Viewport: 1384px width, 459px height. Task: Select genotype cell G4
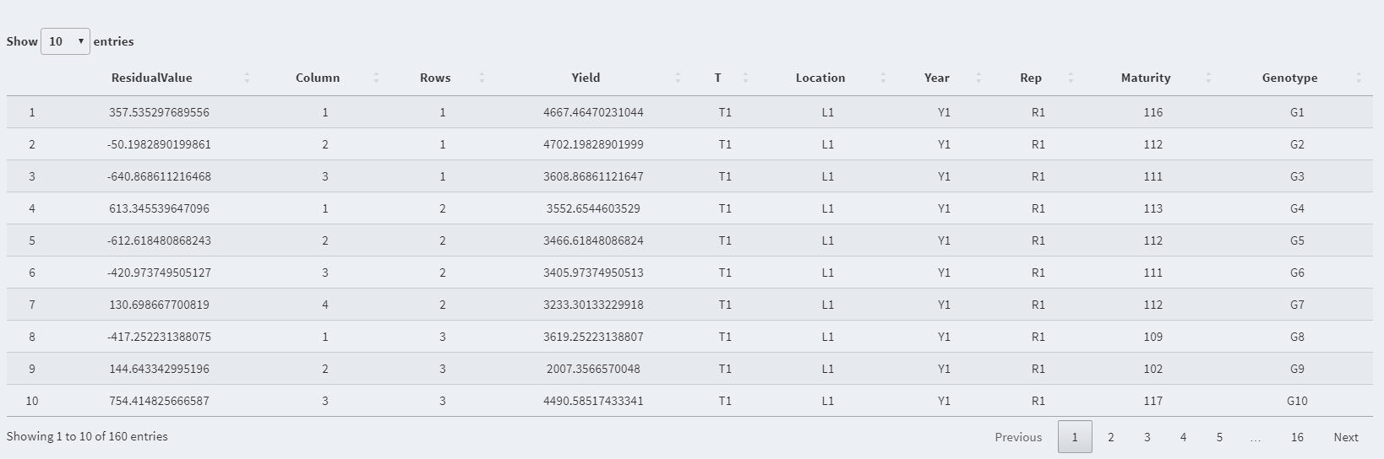(1297, 208)
